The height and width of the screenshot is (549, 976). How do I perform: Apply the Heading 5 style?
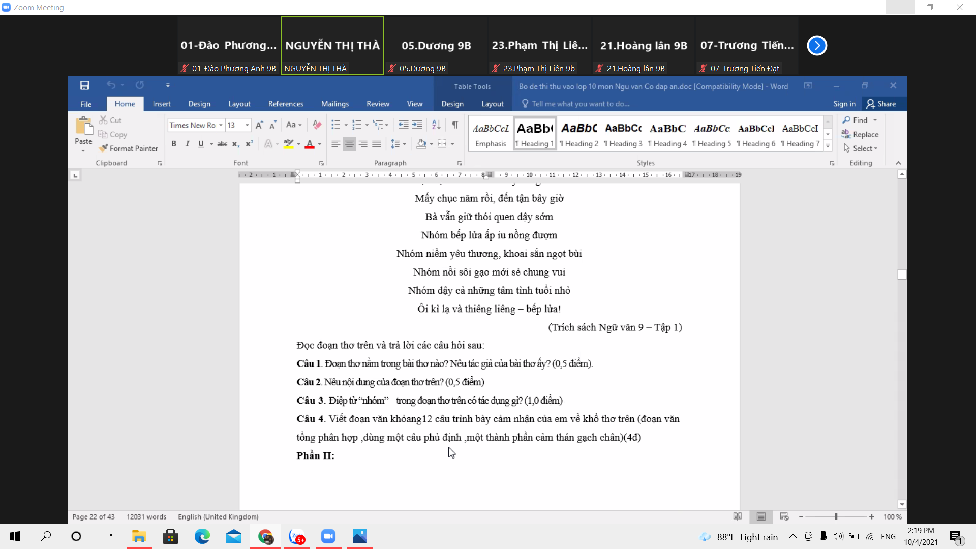pyautogui.click(x=712, y=135)
